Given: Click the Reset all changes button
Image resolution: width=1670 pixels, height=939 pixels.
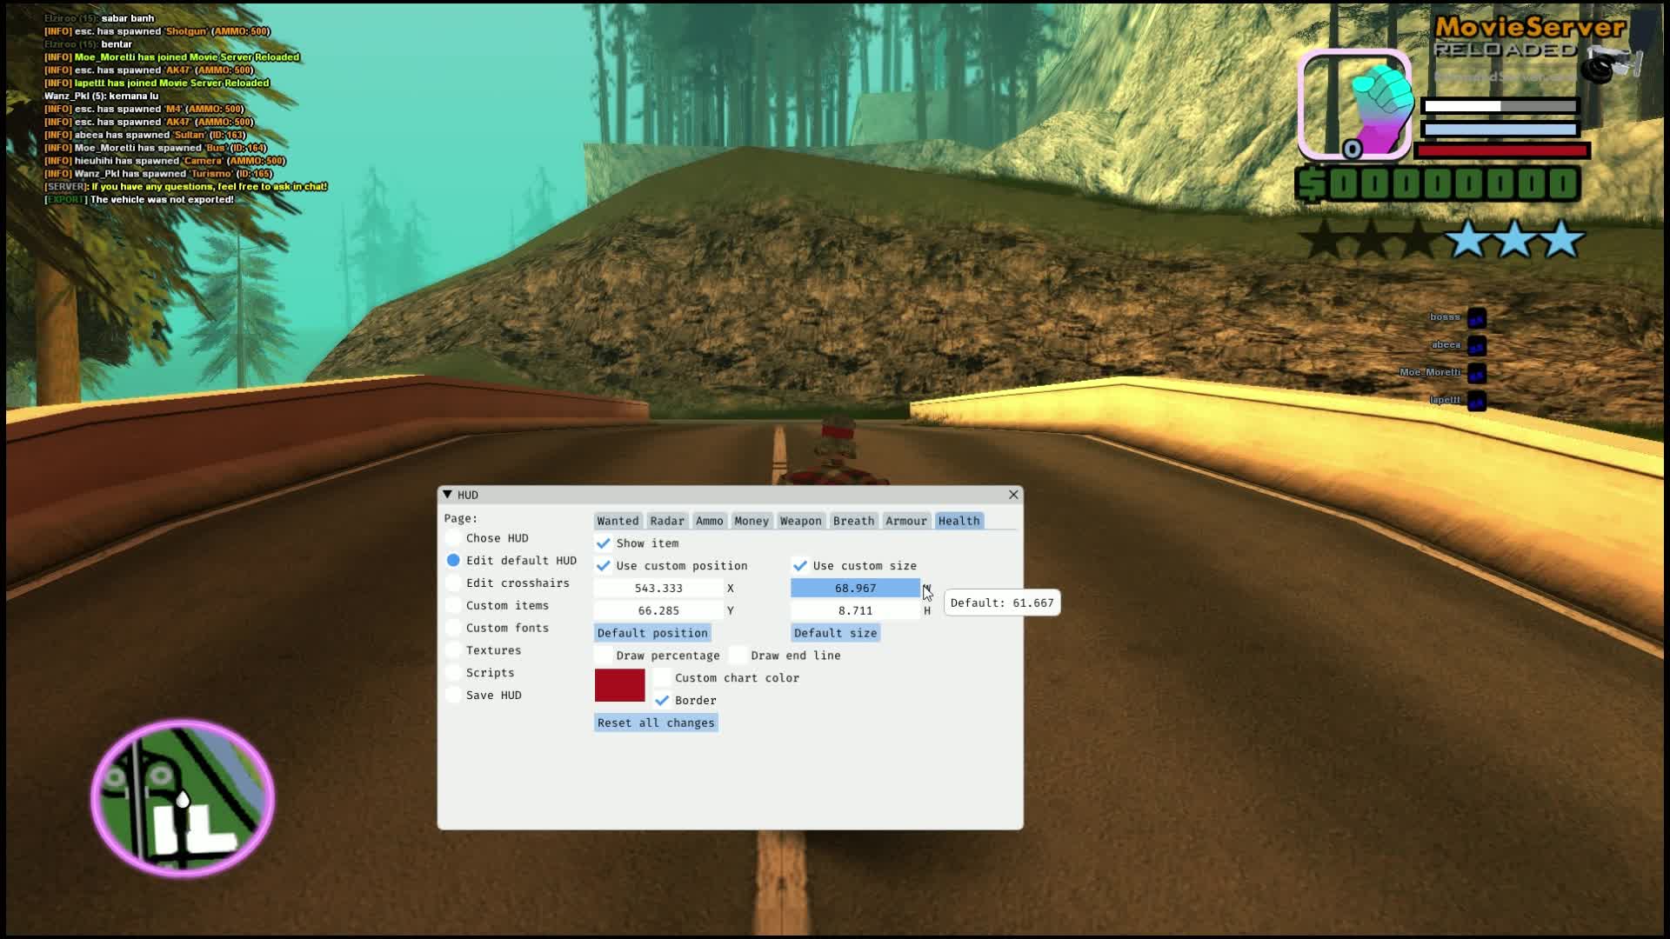Looking at the screenshot, I should tap(656, 723).
